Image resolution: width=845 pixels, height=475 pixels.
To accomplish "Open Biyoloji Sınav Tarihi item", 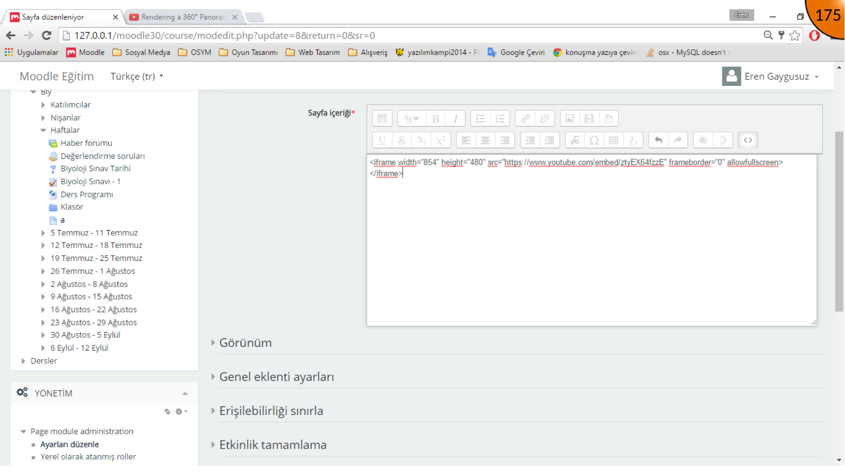I will click(x=95, y=168).
